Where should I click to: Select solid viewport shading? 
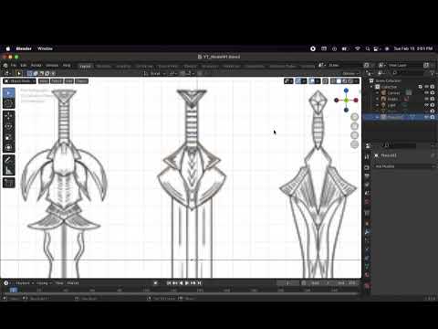coord(339,81)
